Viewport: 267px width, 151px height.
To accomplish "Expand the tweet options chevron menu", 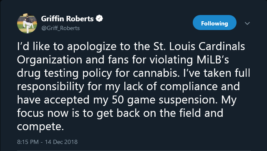I will pos(247,23).
